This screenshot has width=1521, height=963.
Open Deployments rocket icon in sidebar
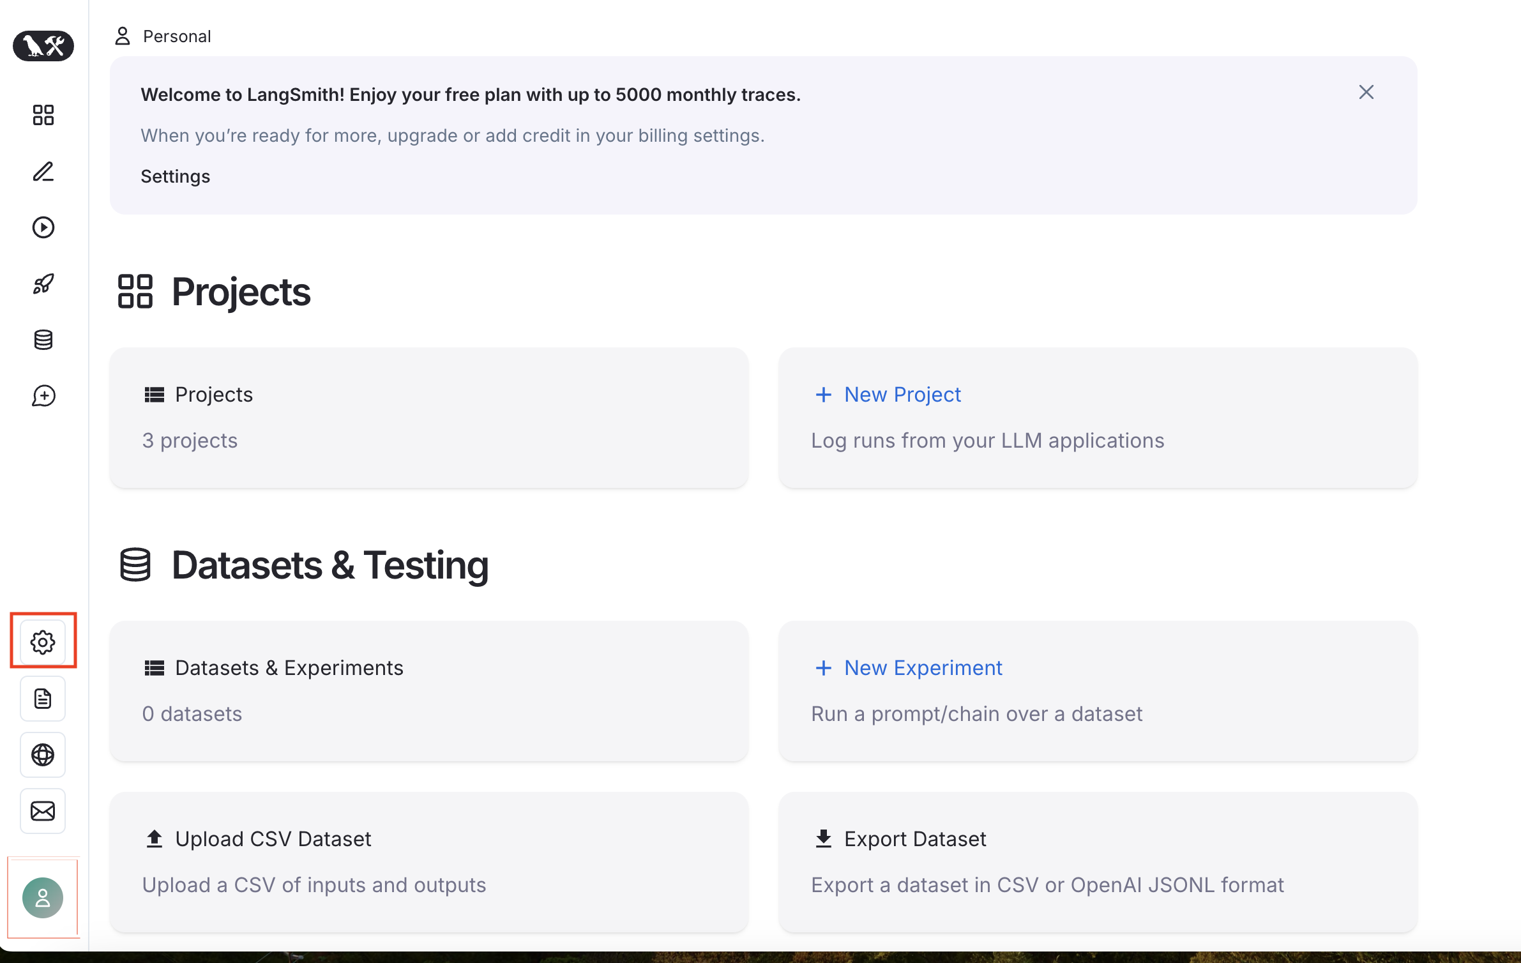(43, 284)
